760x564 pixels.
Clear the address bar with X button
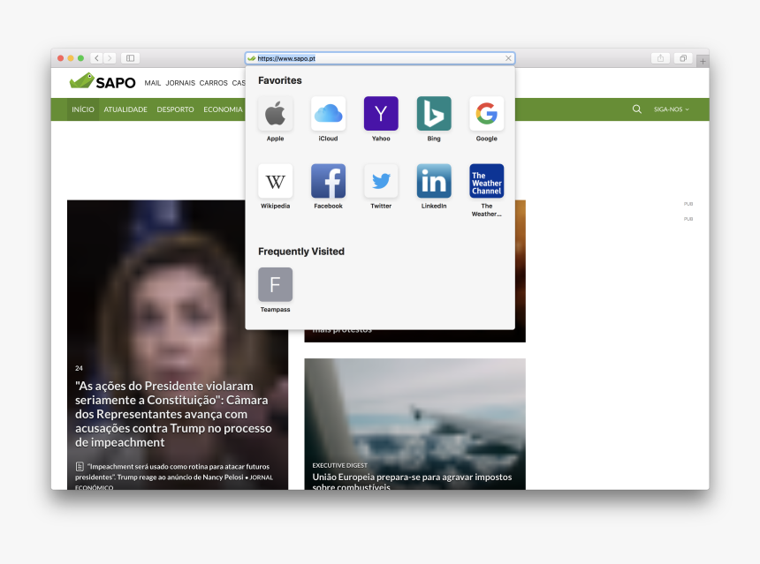pyautogui.click(x=508, y=58)
